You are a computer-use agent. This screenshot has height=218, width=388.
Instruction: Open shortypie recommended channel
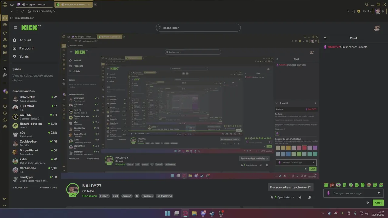pyautogui.click(x=35, y=179)
